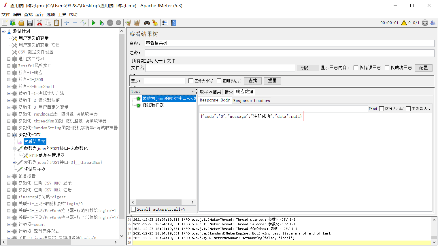Enable the Scroll automatically checkbox
438x246 pixels.
click(133, 209)
